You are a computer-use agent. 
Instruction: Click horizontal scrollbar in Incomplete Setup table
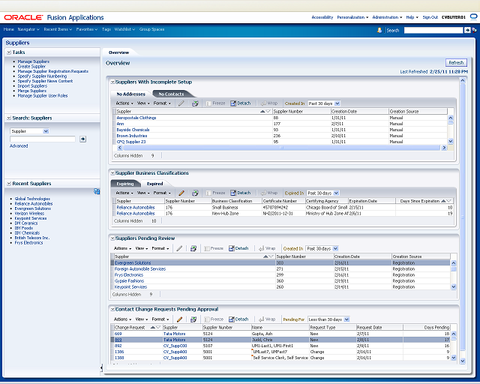pos(282,148)
